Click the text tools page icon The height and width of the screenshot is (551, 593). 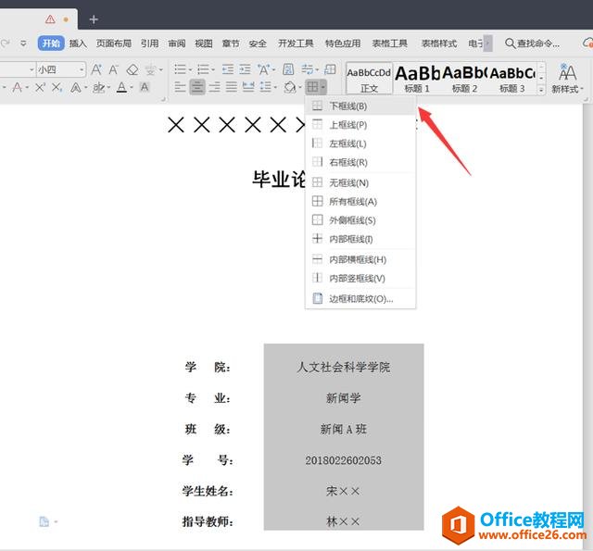coord(288,69)
